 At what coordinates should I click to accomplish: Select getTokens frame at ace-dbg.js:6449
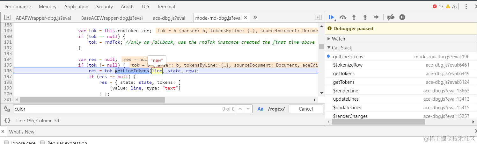(401, 74)
